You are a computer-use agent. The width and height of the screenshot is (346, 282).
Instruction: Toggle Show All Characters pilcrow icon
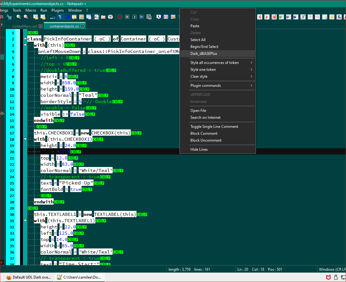60,17
